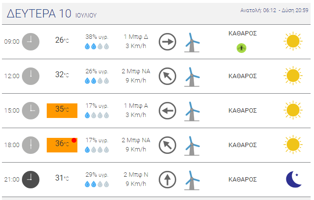Click the sun icon for 18:00
Image resolution: width=314 pixels, height=200 pixels.
point(293,145)
